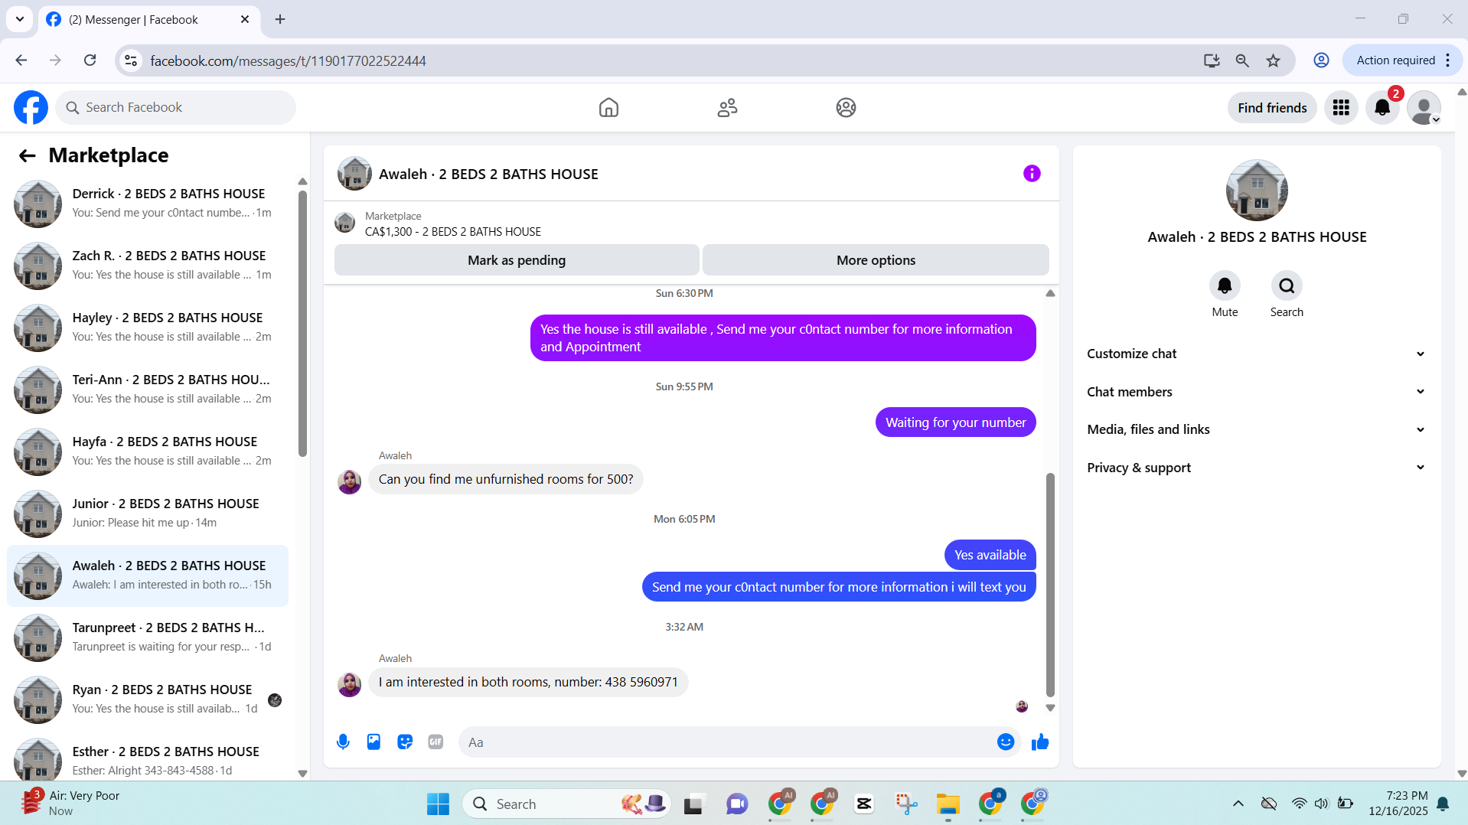
Task: Select the Messenger | Facebook tab
Action: click(x=148, y=20)
